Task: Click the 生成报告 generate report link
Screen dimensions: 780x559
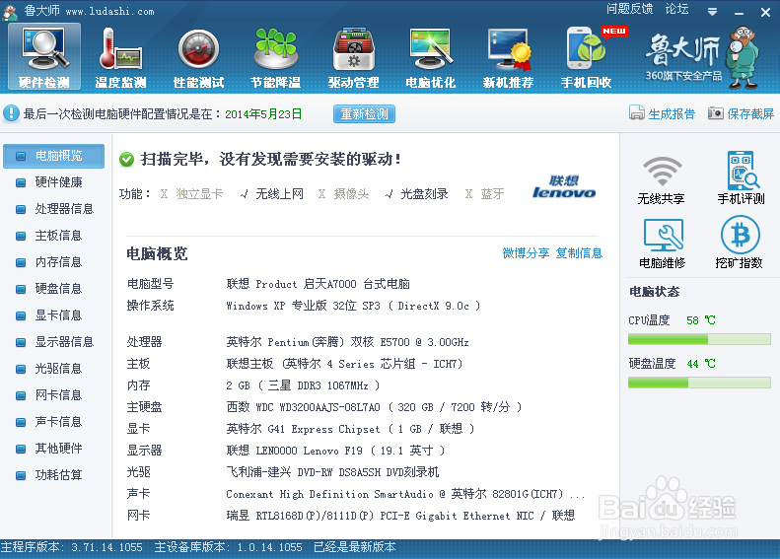Action: pos(662,113)
